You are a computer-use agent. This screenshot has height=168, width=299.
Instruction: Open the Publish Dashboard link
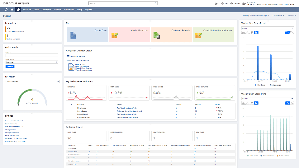coord(12,127)
